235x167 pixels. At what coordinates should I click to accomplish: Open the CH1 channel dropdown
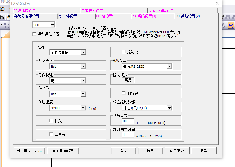[x=52, y=25]
